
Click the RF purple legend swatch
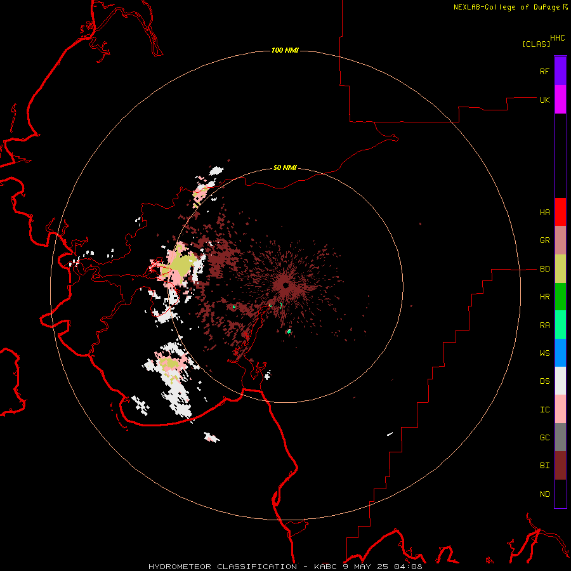(x=560, y=71)
